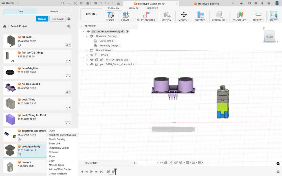
Task: Toggle visibility of Origin folder
Action: click(92, 55)
